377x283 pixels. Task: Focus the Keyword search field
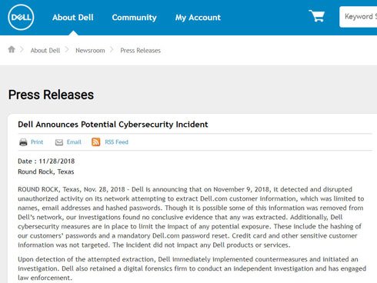coord(359,17)
